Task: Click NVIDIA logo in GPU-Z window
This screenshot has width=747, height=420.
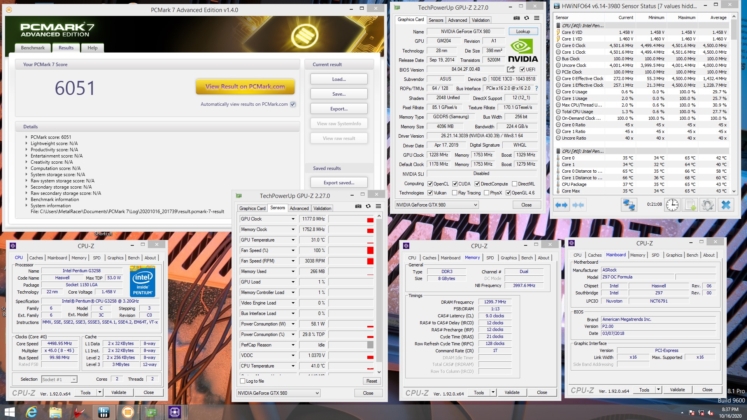Action: pos(523,51)
